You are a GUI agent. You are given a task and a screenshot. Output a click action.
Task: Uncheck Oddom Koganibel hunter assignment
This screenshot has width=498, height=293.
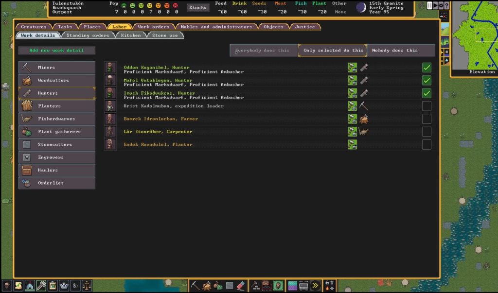[427, 68]
